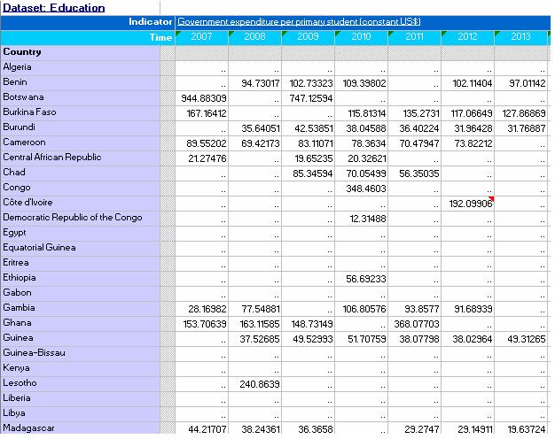Image resolution: width=555 pixels, height=439 pixels.
Task: Select the Libya row label
Action: tap(14, 412)
